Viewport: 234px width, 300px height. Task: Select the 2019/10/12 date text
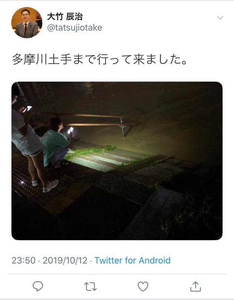[x=65, y=260]
